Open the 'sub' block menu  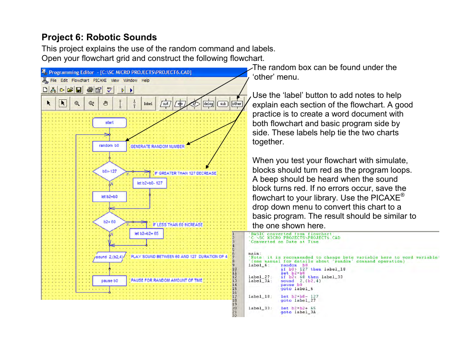tap(223, 104)
